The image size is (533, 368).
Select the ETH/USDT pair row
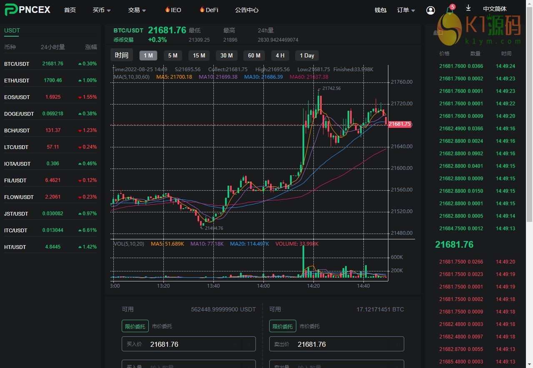click(50, 80)
